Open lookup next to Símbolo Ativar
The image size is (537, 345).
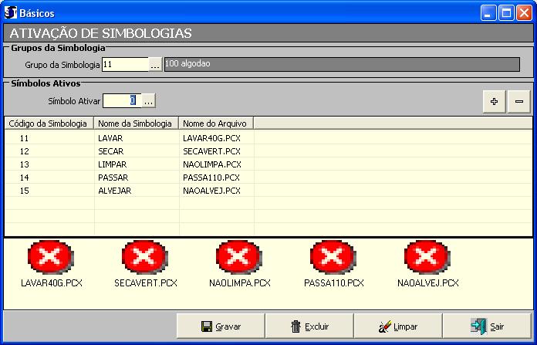[148, 100]
